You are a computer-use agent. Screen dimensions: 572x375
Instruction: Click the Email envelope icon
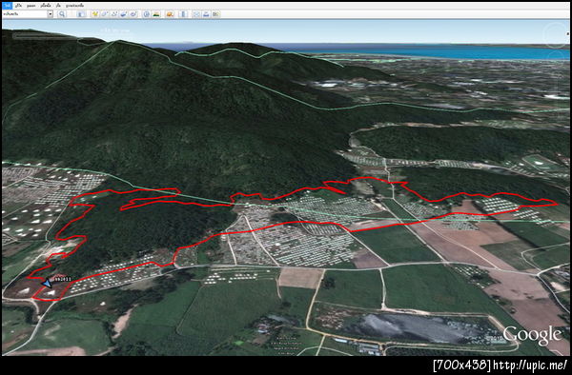tap(196, 14)
